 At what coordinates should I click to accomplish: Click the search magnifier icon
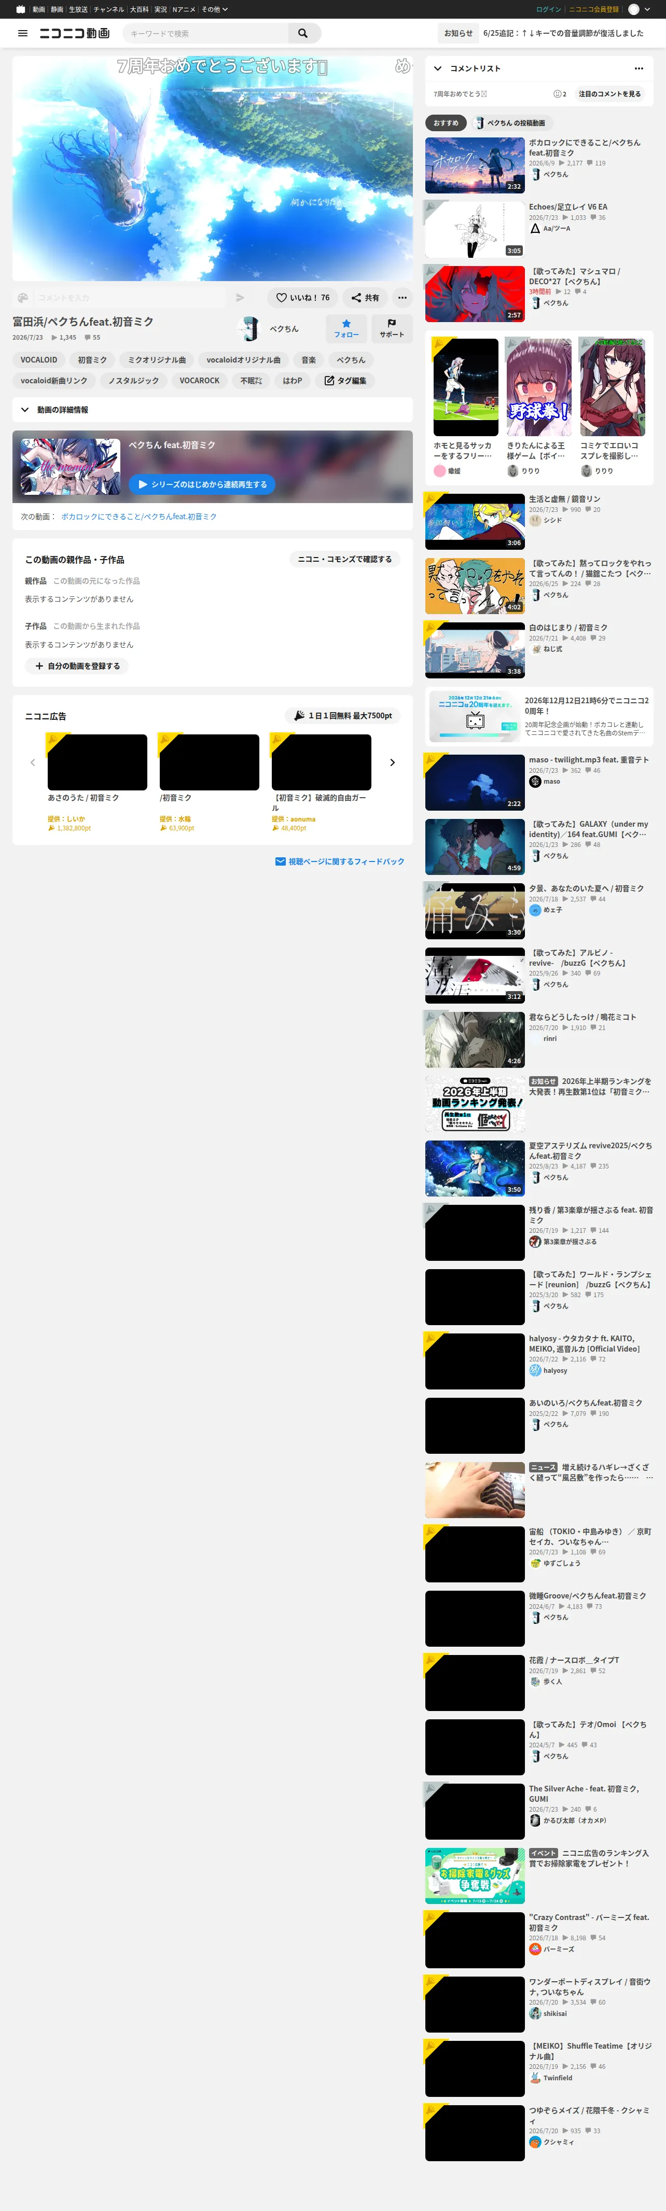coord(303,34)
